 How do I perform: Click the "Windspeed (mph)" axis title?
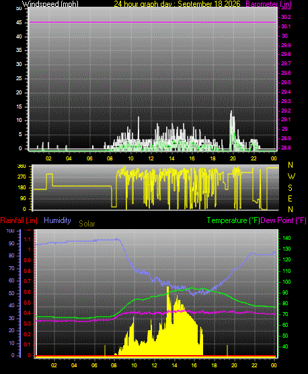(50, 4)
